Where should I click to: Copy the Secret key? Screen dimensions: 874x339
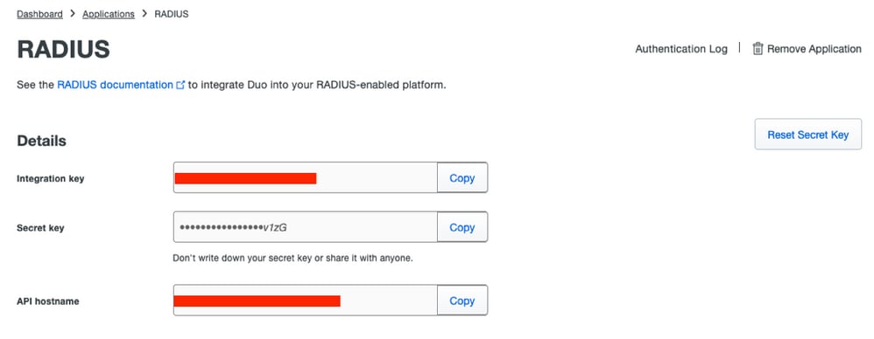click(462, 227)
